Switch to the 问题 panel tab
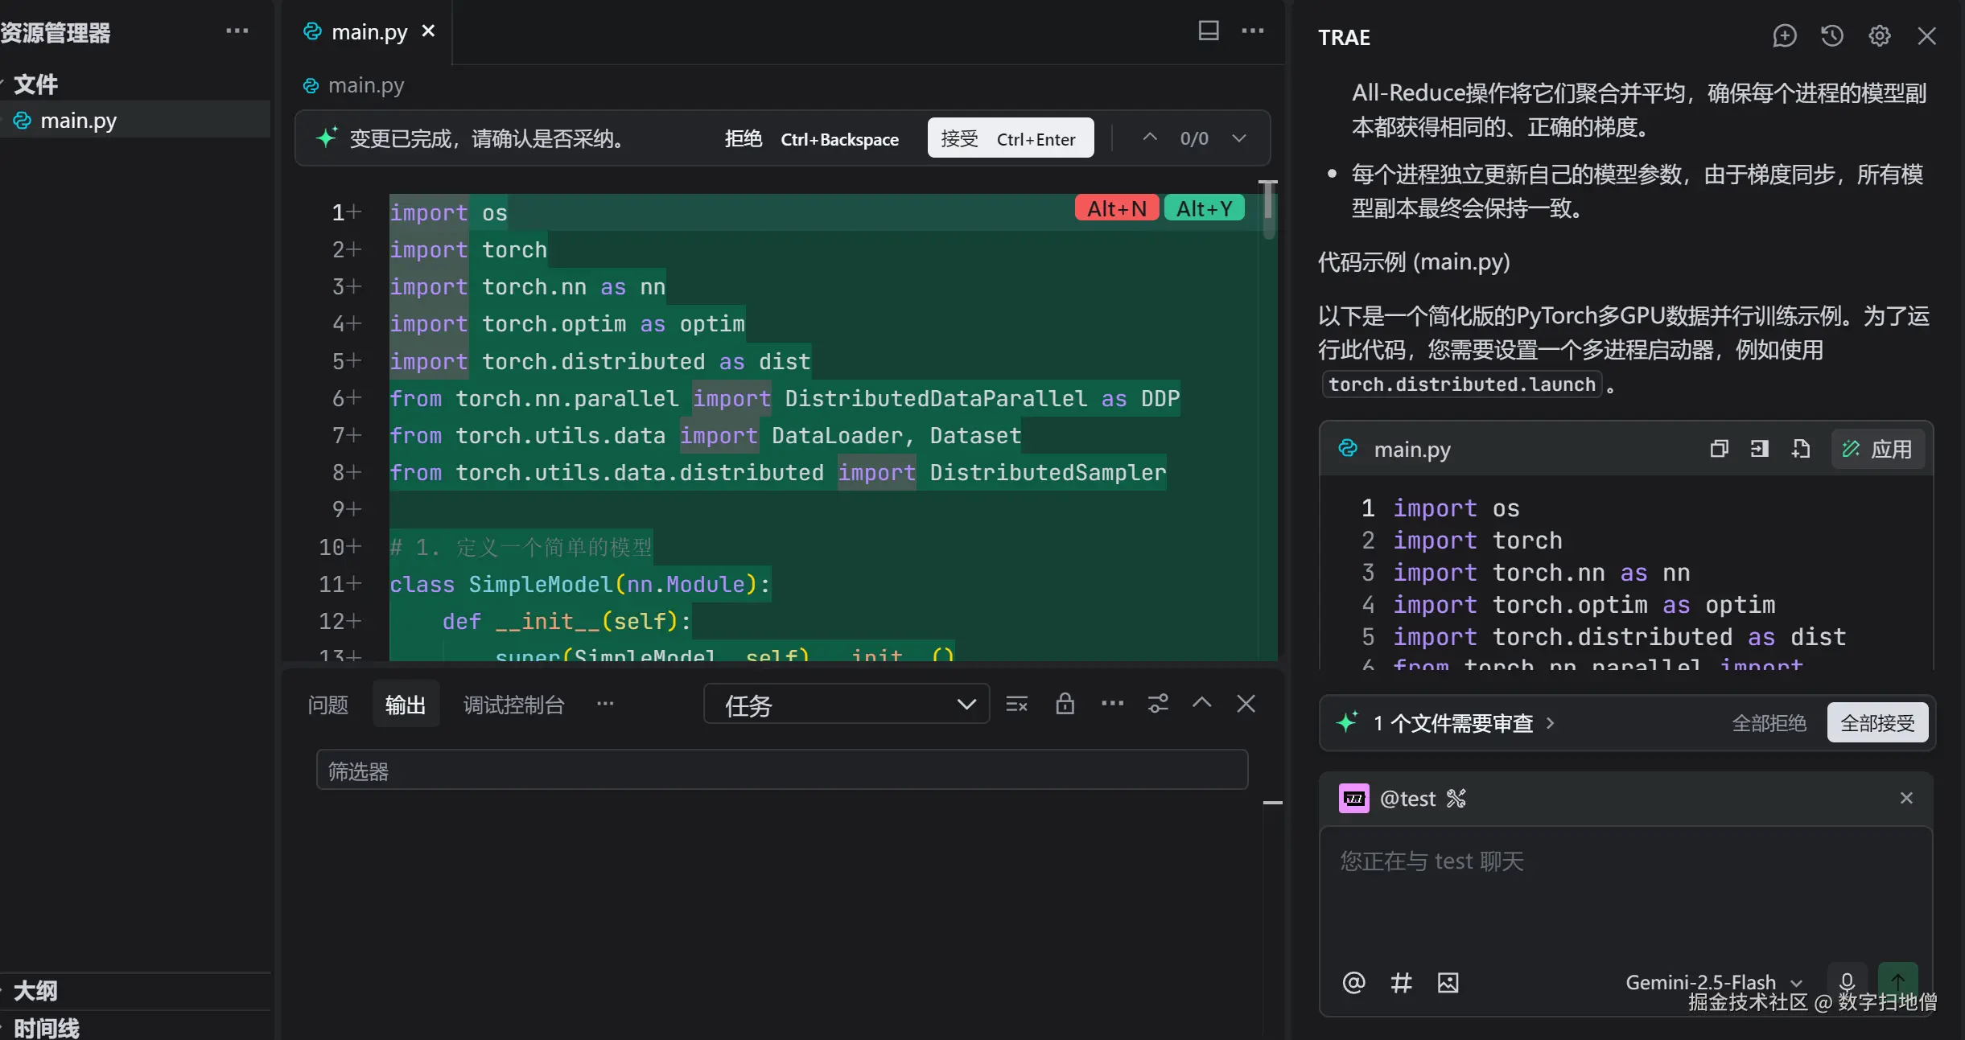Viewport: 1965px width, 1040px height. coord(327,705)
